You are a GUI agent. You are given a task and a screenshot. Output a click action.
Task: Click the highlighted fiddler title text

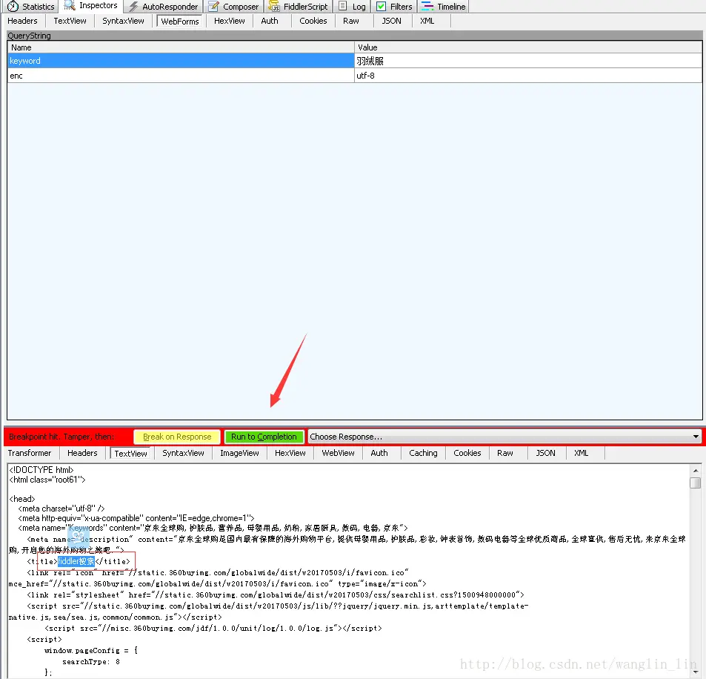76,561
